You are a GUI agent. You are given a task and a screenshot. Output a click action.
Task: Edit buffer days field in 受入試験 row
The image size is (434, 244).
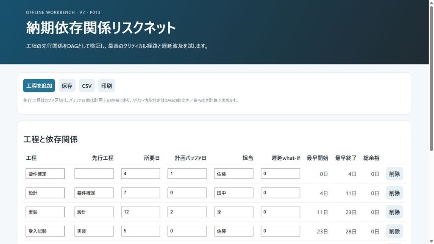click(x=187, y=231)
